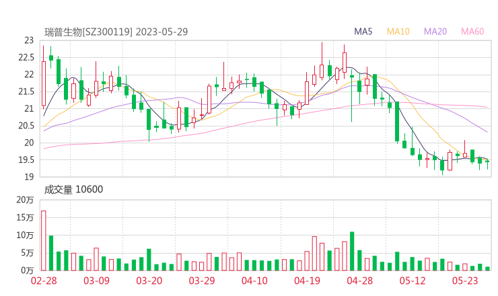The width and height of the screenshot is (498, 296).
Task: Click the 0万 volume axis label
Action: click(x=28, y=270)
